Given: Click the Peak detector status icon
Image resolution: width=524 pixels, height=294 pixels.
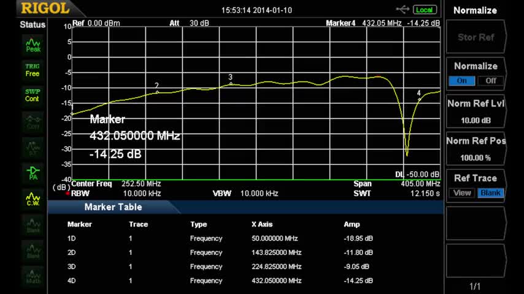Looking at the screenshot, I should 33,46.
